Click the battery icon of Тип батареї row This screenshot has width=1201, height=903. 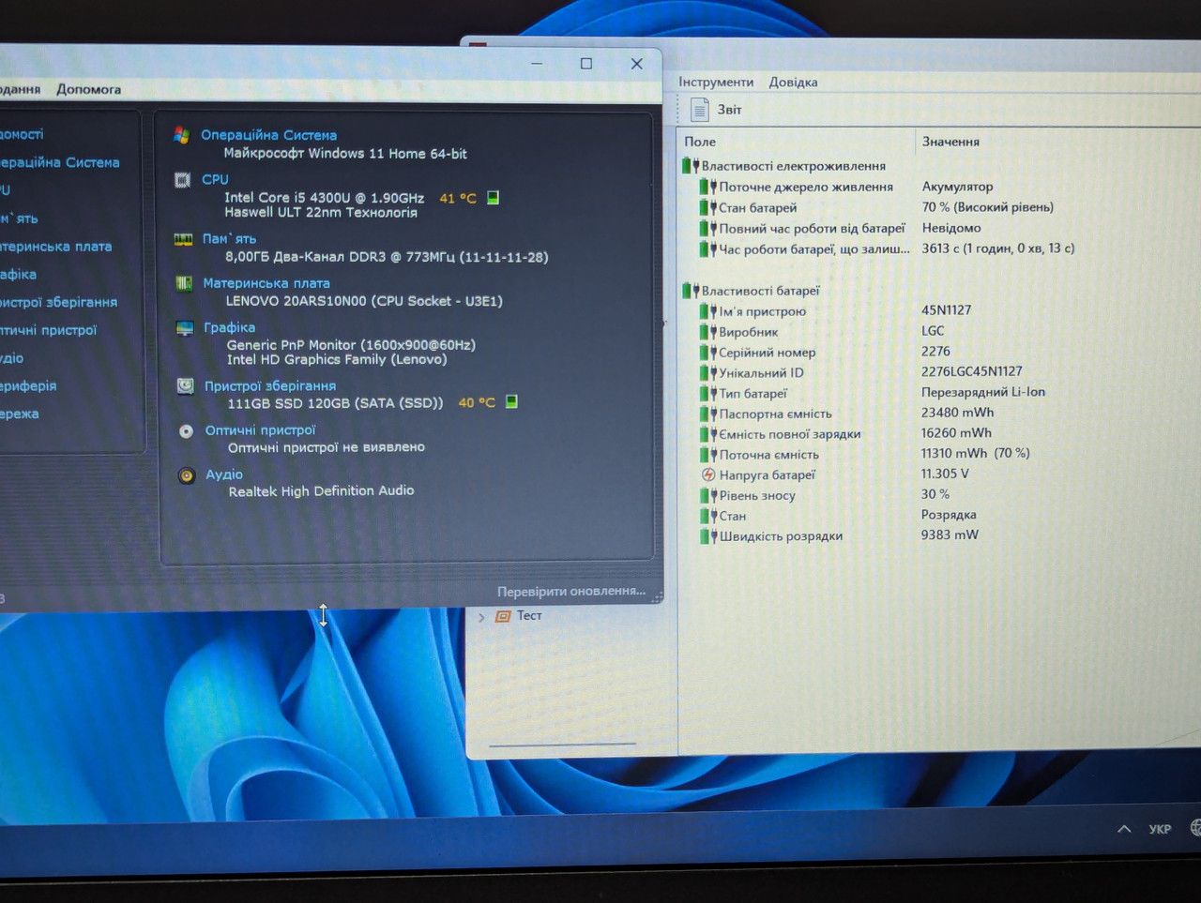pos(707,394)
